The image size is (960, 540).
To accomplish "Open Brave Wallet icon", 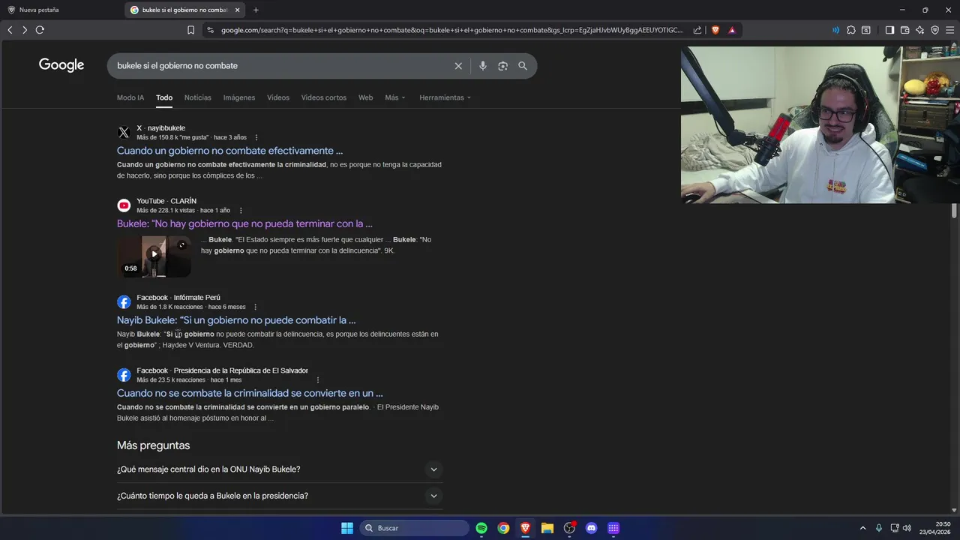I will (x=904, y=30).
